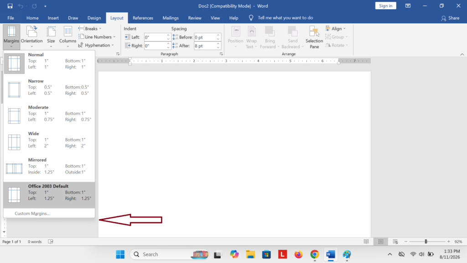Viewport: 467px width, 263px height.
Task: Open Page Setup dialog launcher
Action: click(x=118, y=54)
